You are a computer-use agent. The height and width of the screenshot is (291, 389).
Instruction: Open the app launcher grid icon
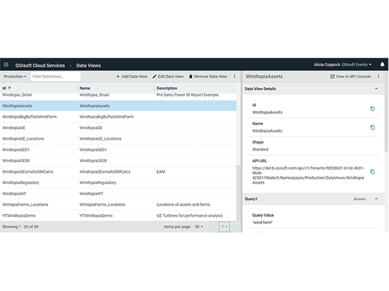(6, 65)
